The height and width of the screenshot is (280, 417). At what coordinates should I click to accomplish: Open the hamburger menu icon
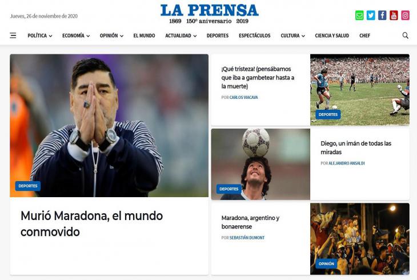click(13, 35)
